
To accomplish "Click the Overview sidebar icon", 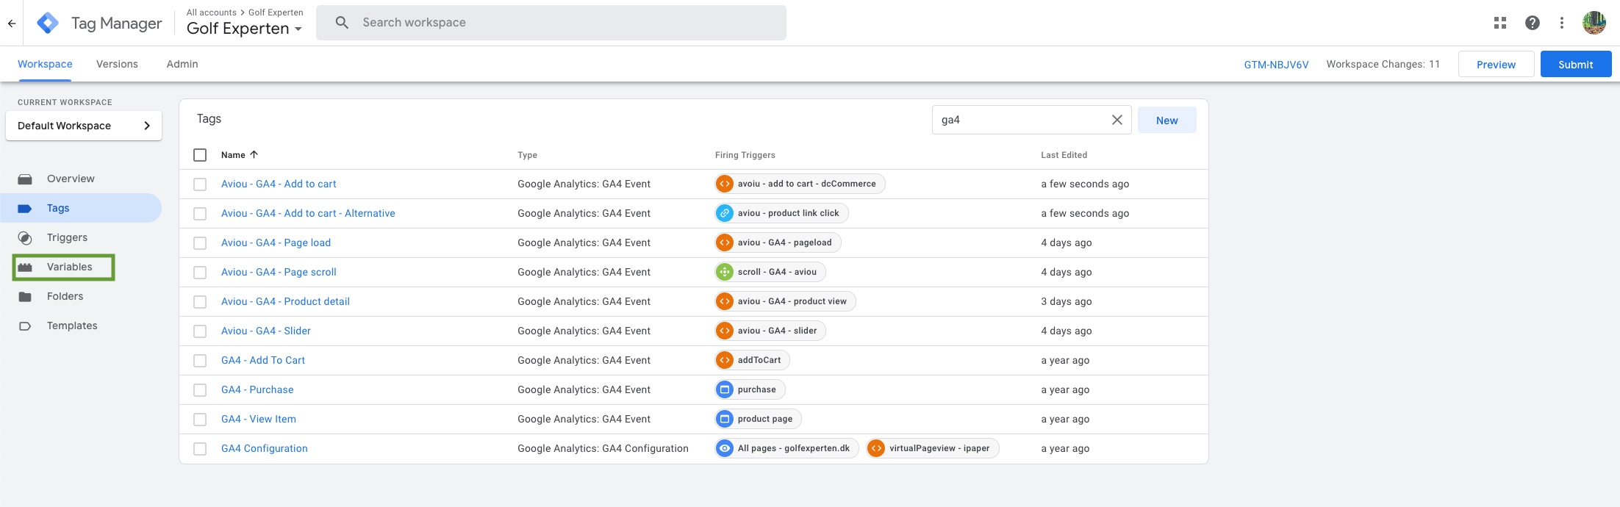I will 25,179.
